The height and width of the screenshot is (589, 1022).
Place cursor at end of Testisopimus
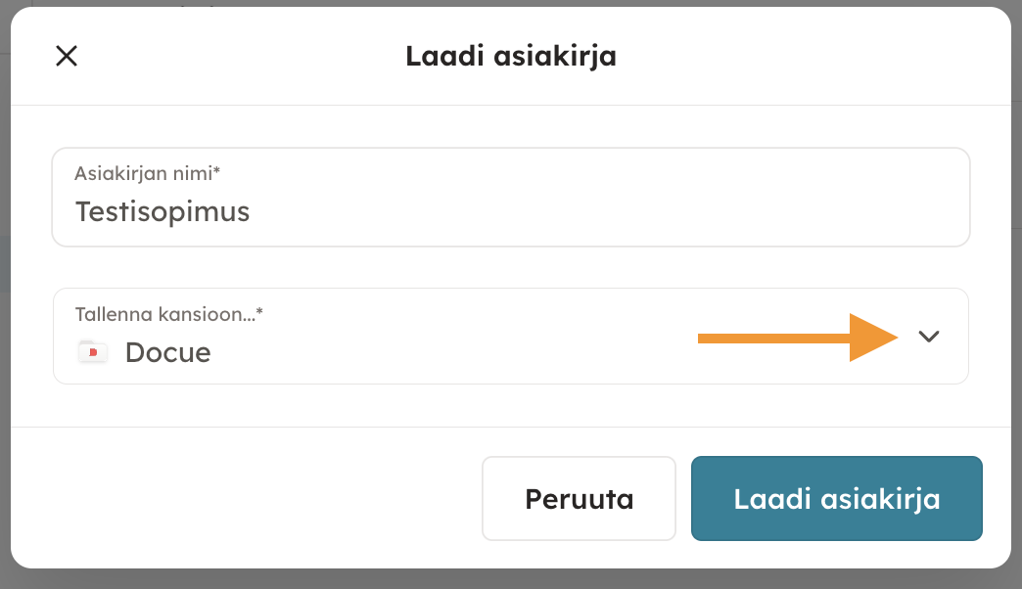click(x=251, y=211)
